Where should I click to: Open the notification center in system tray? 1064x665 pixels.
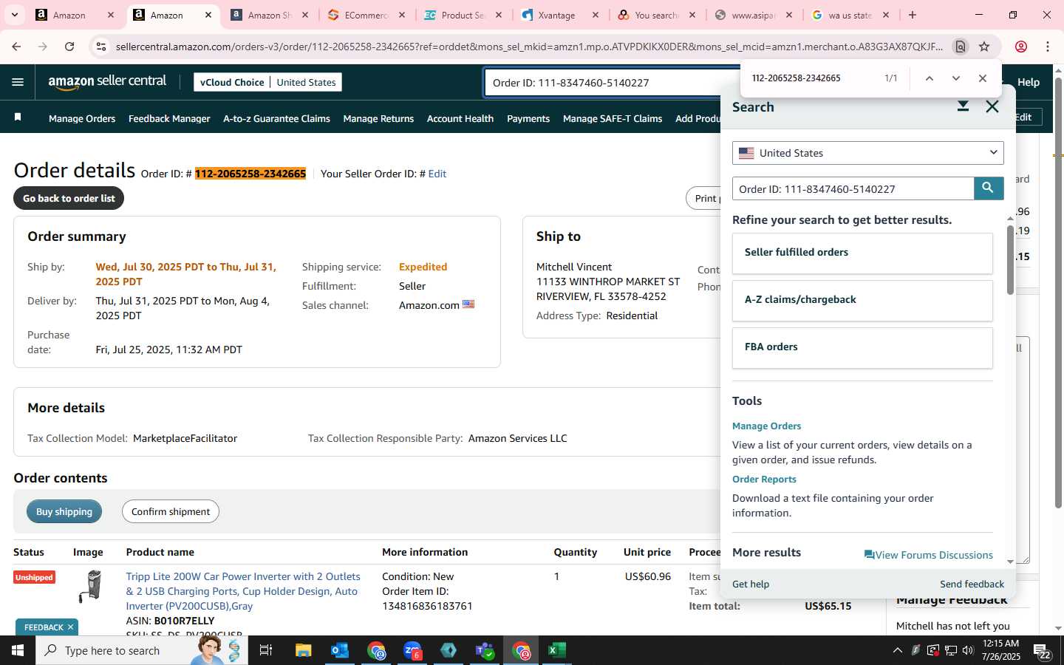[x=1042, y=650]
